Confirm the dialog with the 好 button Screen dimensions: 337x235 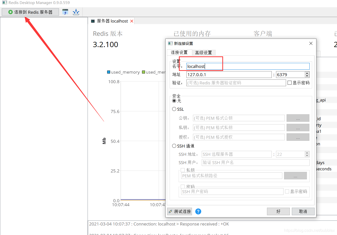(x=278, y=211)
